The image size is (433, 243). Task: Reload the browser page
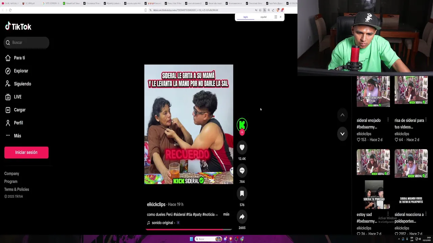point(10,10)
